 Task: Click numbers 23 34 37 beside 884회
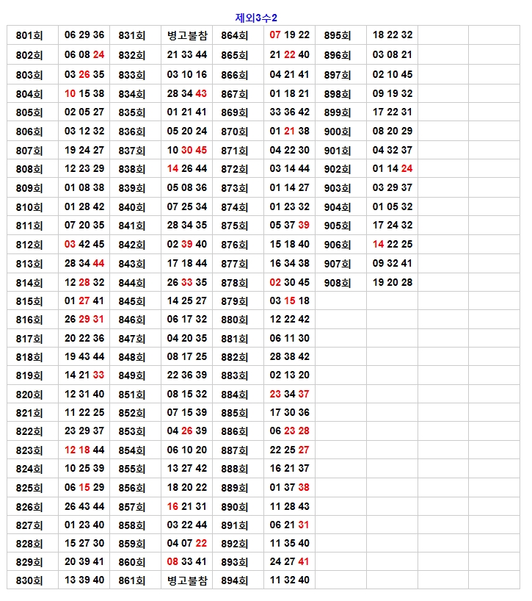point(290,395)
